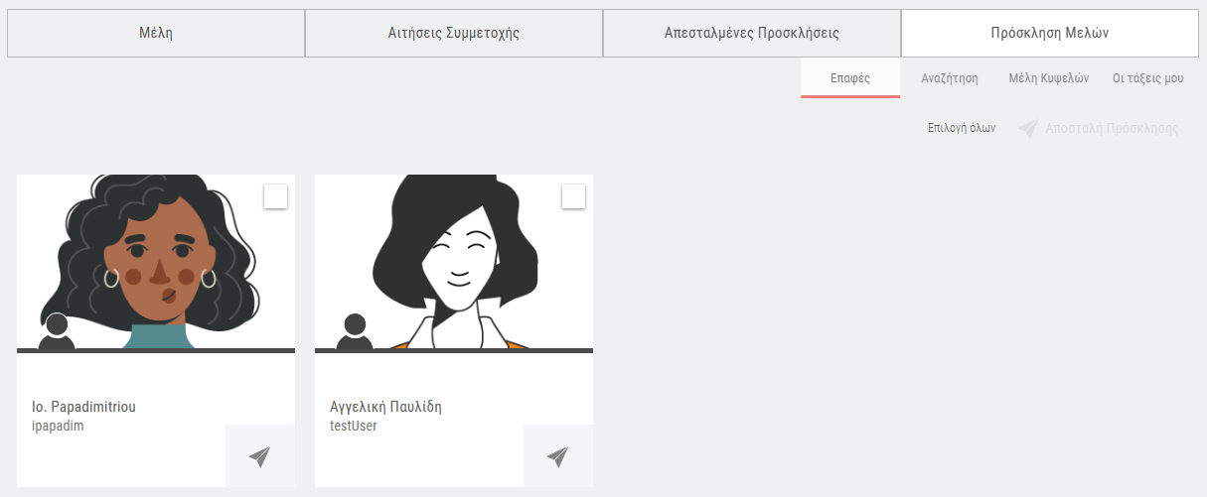This screenshot has width=1207, height=497.
Task: Select the Επαφές sub-tab
Action: [x=850, y=78]
